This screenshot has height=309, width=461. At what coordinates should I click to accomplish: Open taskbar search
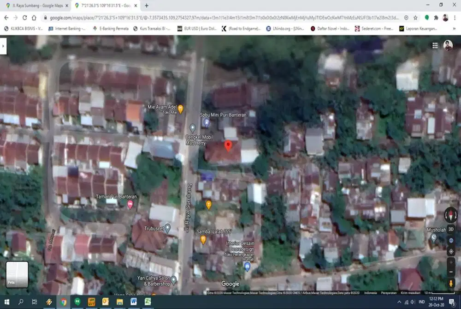[21, 302]
